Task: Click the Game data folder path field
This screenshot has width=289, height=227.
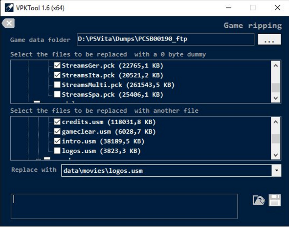Action: pos(165,39)
